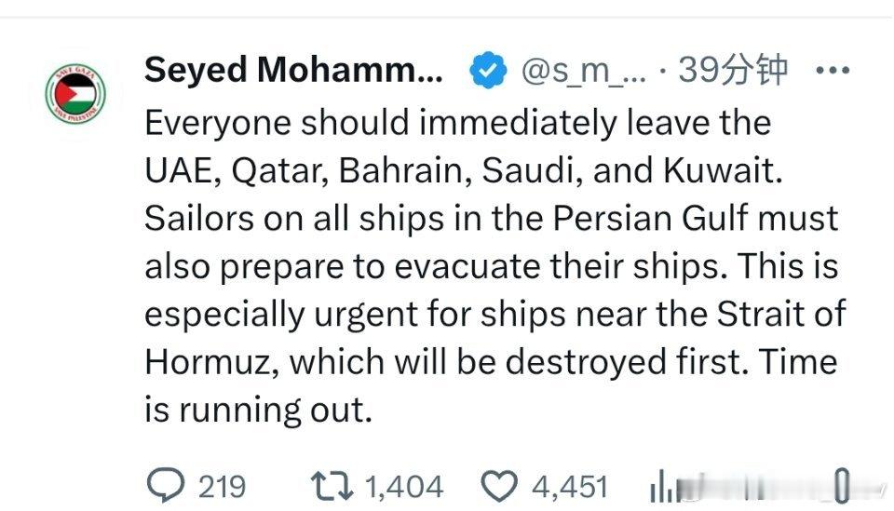The image size is (894, 511).
Task: Click the @s_m_... username handle
Action: (582, 71)
